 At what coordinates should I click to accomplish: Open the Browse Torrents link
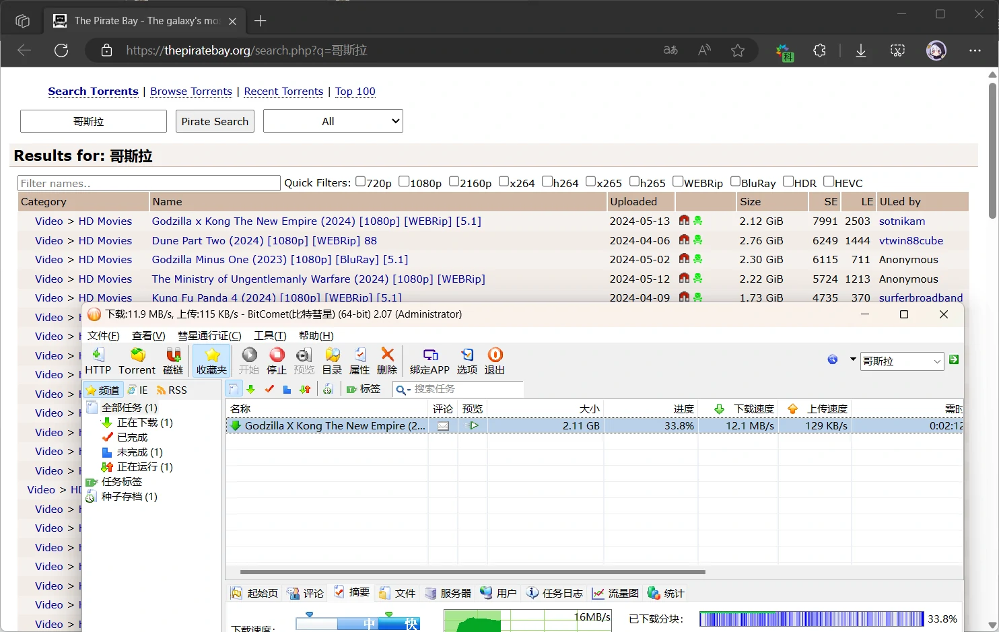[x=191, y=92]
